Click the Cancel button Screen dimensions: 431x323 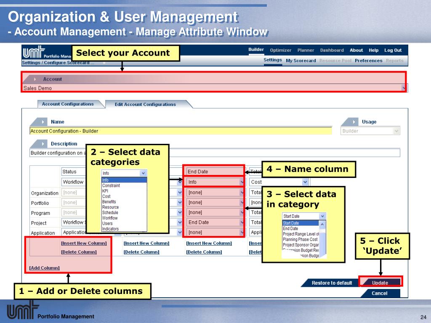coord(380,293)
